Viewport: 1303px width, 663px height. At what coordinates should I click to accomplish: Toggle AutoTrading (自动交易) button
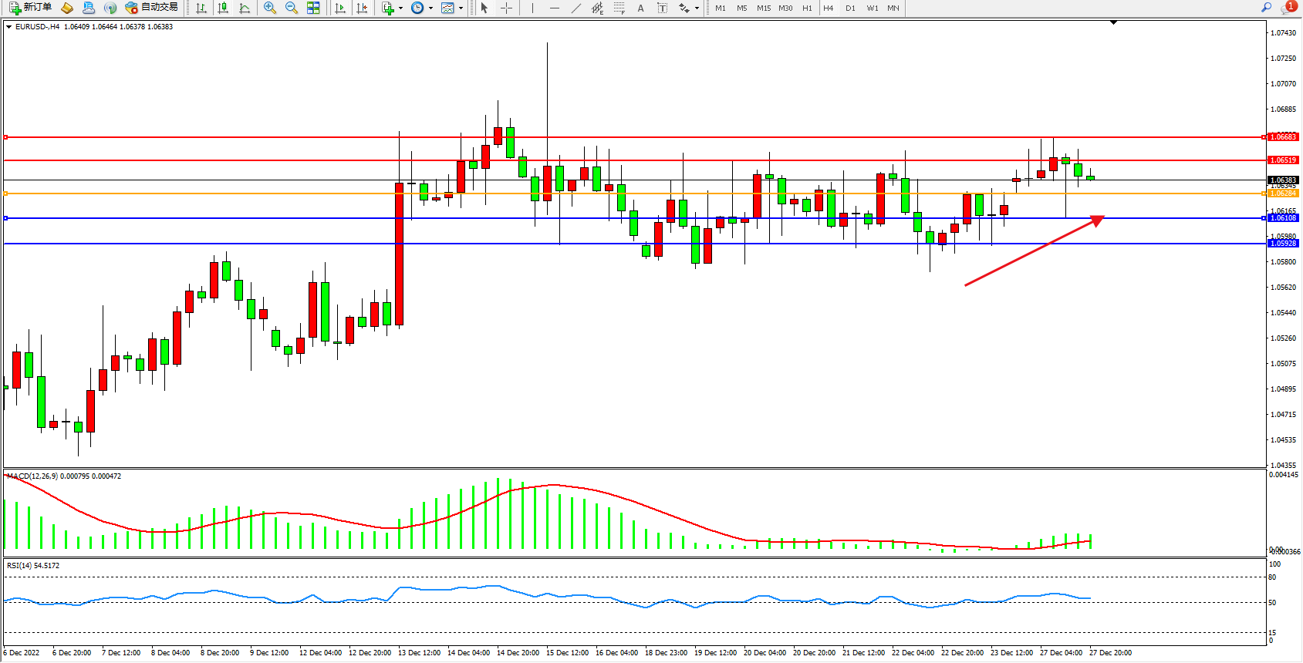(152, 8)
